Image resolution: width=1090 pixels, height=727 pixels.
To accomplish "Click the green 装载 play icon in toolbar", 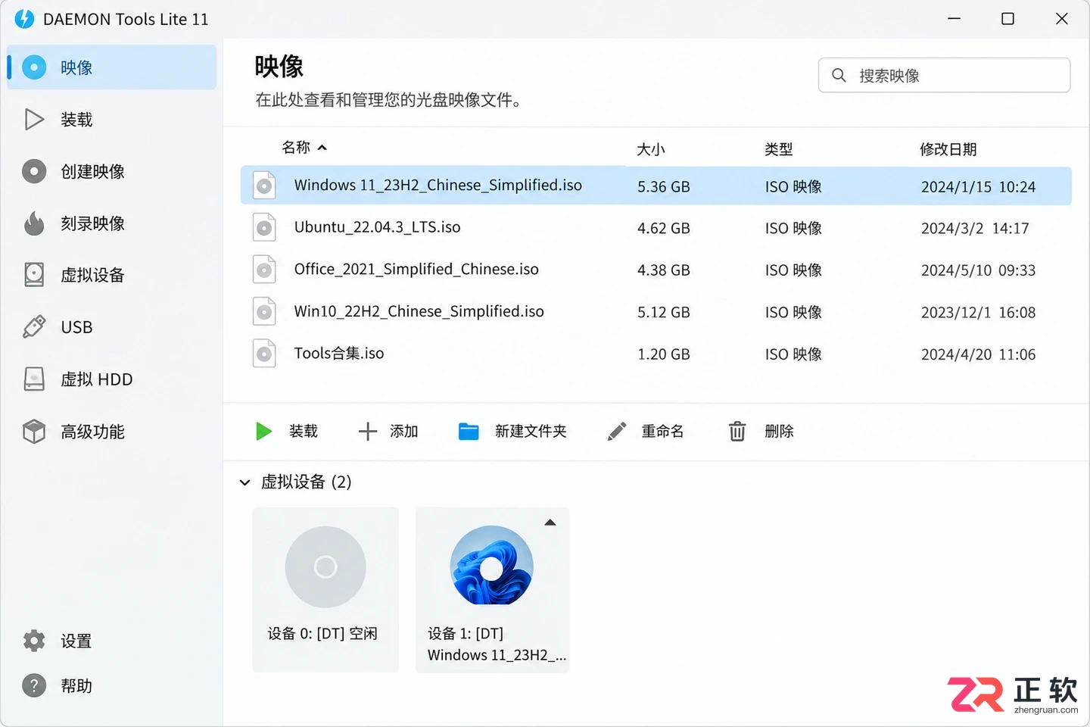I will [263, 432].
